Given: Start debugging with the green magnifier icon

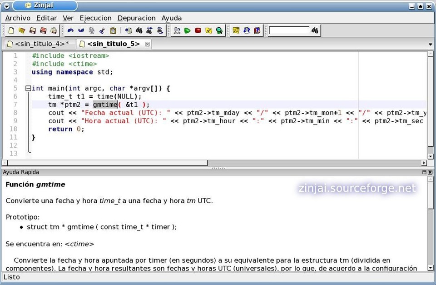Looking at the screenshot, I should click(219, 30).
